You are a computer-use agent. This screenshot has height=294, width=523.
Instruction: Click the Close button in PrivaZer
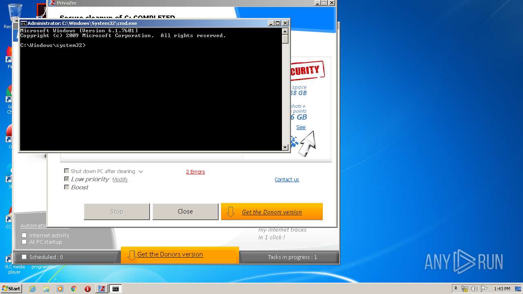[x=185, y=212]
